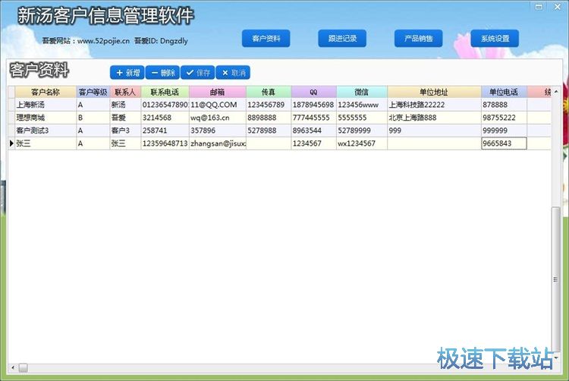
Task: Click the 删除 button with the minus icon
Action: pos(162,73)
